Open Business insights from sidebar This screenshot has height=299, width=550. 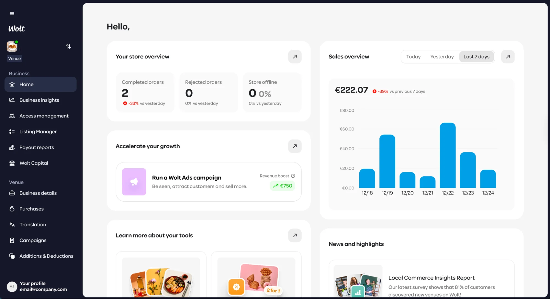tap(39, 100)
